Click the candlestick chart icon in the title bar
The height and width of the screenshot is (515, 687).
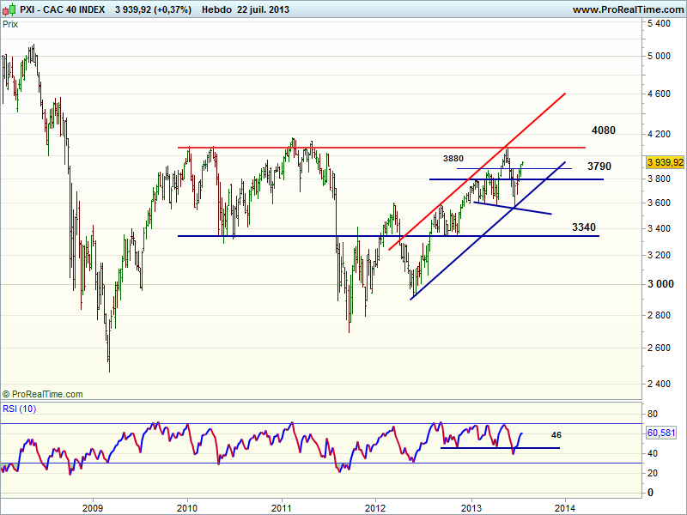point(9,9)
